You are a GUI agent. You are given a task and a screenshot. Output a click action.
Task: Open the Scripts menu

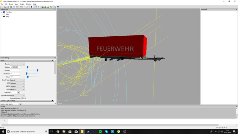point(22,4)
